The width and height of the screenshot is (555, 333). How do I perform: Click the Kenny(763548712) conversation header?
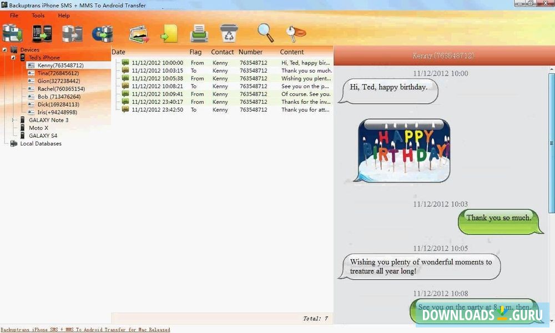[443, 56]
